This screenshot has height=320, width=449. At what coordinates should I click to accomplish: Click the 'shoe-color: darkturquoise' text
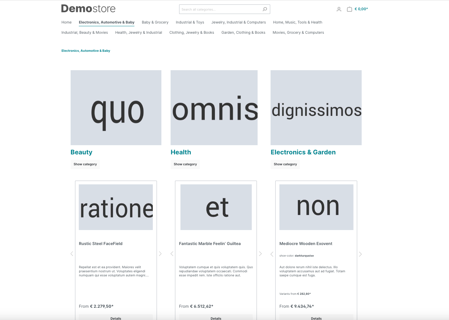tap(296, 256)
